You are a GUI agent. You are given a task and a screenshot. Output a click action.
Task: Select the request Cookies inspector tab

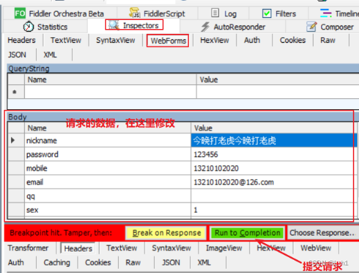point(293,40)
